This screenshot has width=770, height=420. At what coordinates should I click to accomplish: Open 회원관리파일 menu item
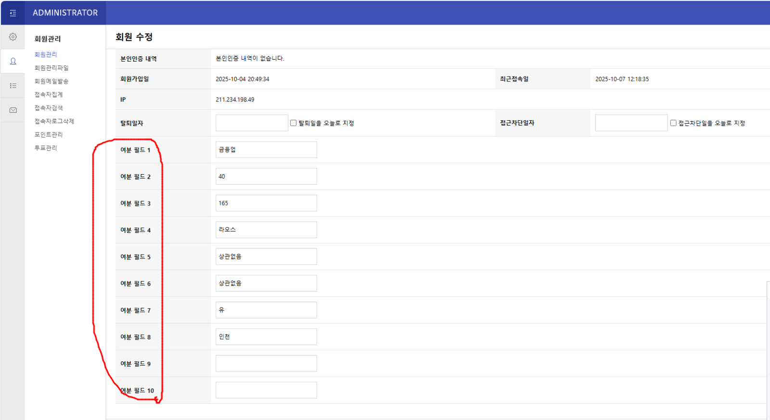point(51,68)
